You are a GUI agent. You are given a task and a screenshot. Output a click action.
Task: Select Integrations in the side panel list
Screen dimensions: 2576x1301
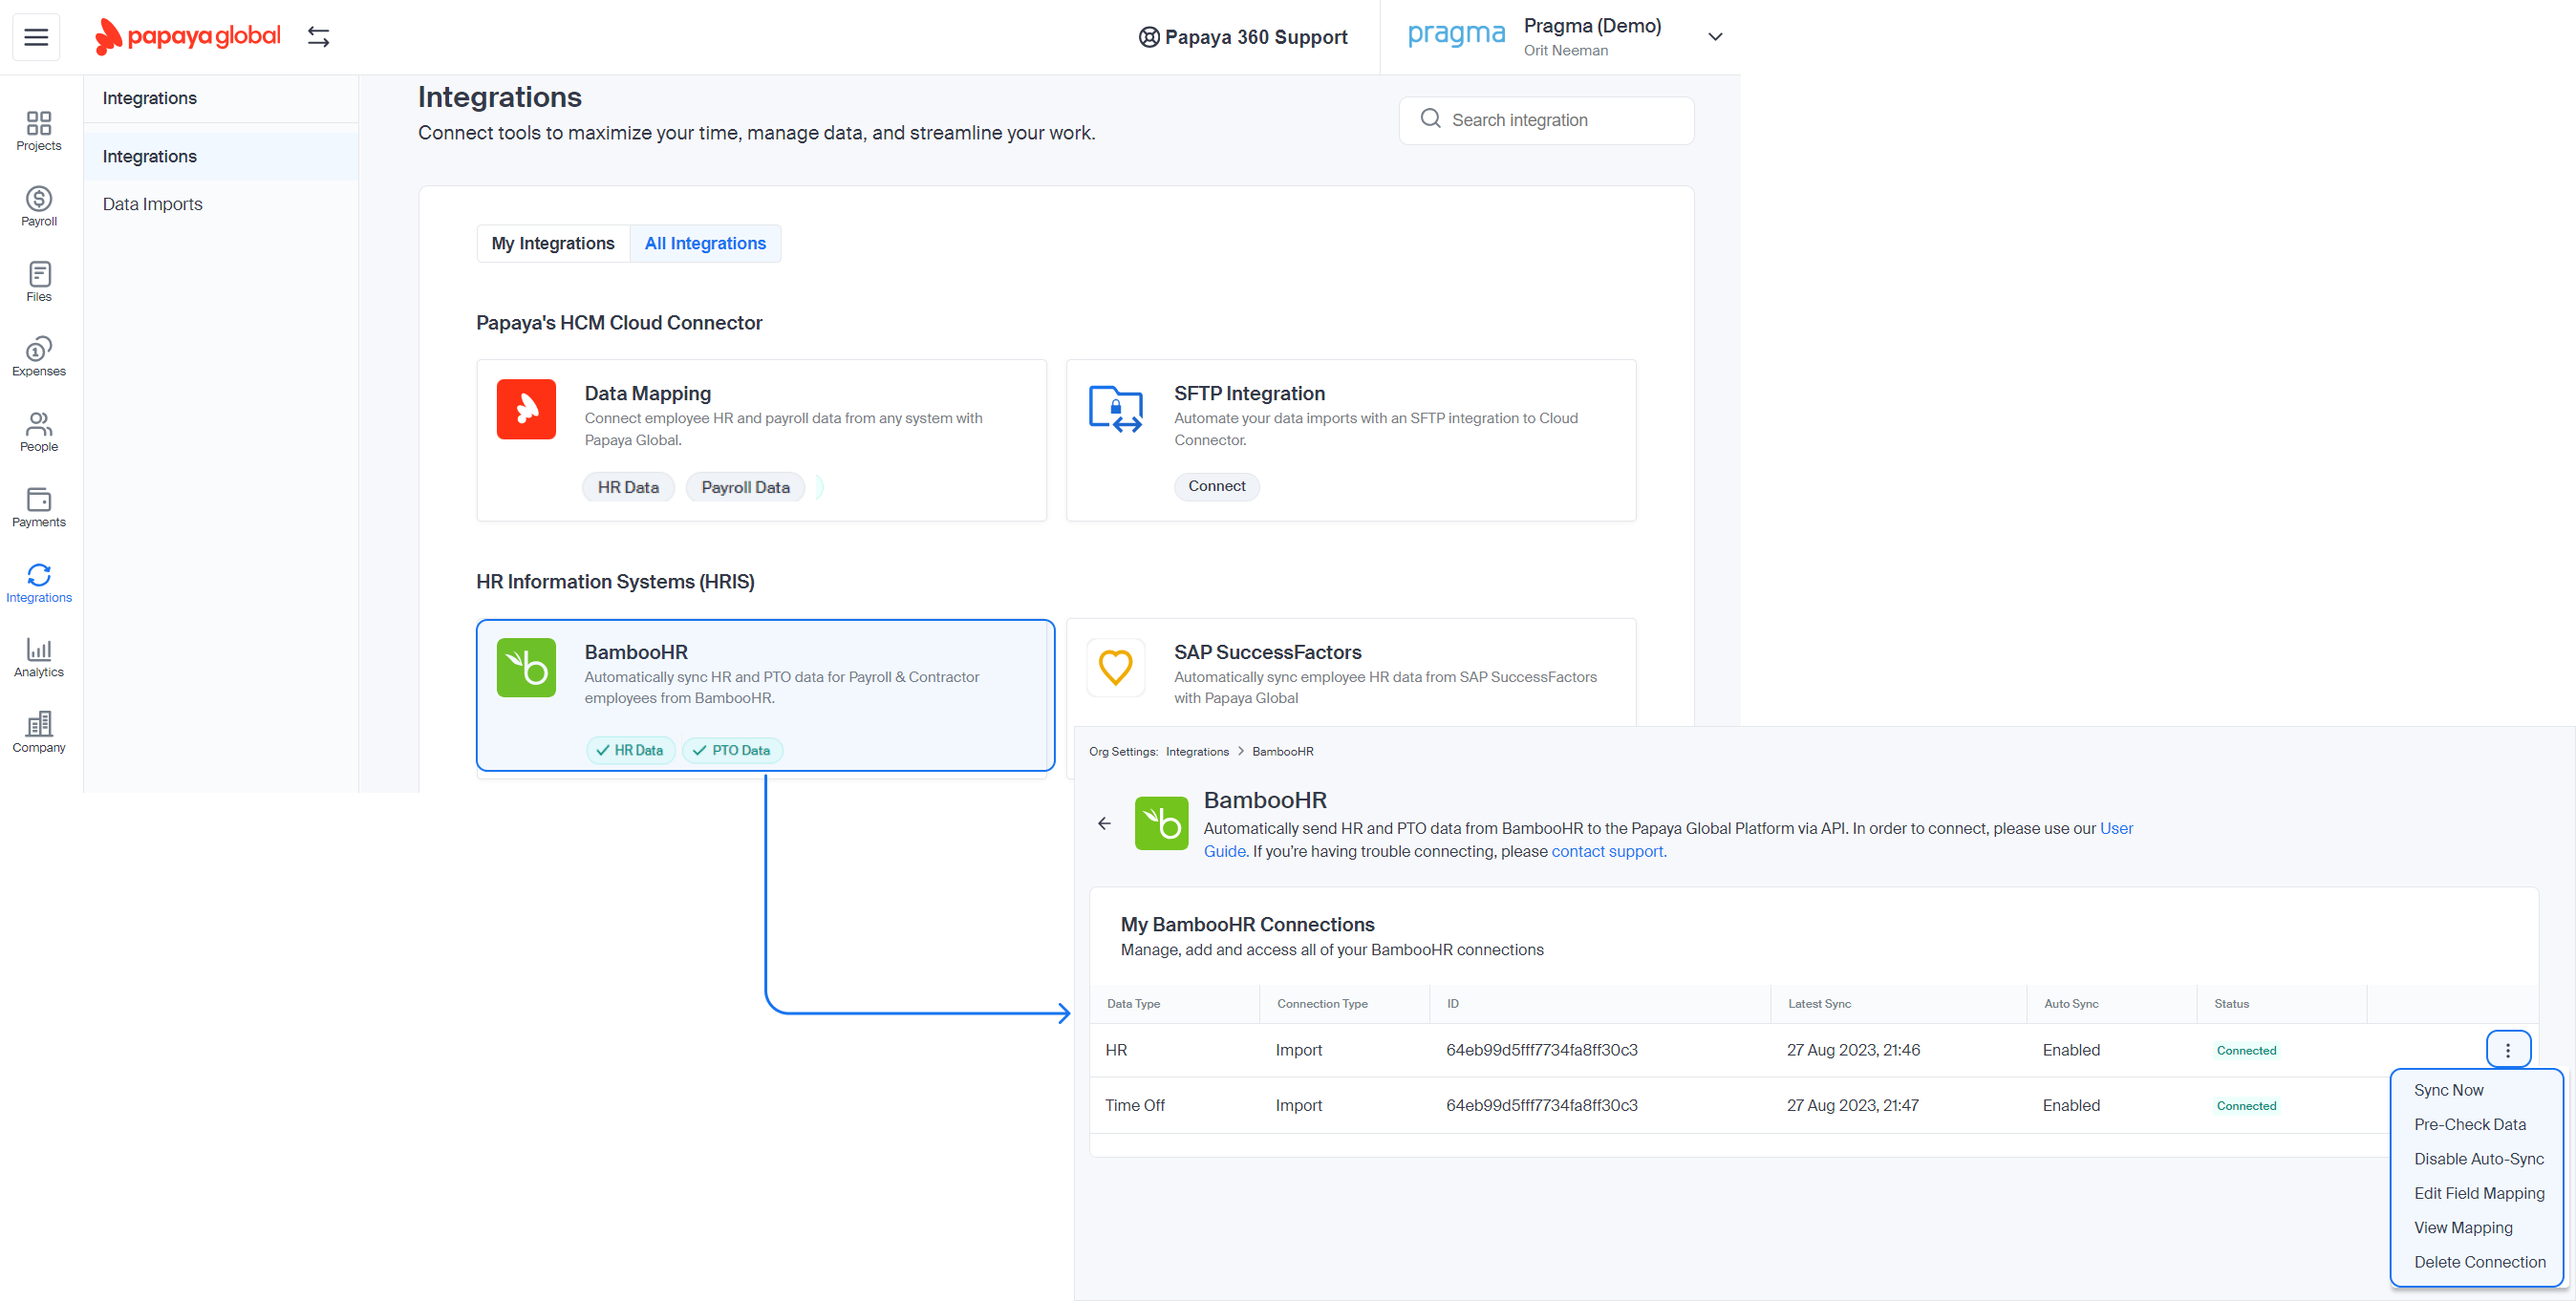point(220,156)
